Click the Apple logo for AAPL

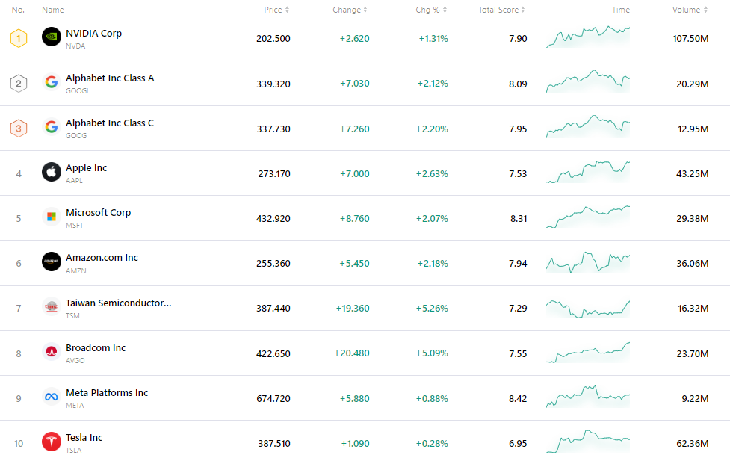pos(51,173)
